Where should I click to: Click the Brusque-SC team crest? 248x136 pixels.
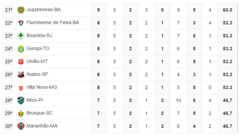[21, 113]
